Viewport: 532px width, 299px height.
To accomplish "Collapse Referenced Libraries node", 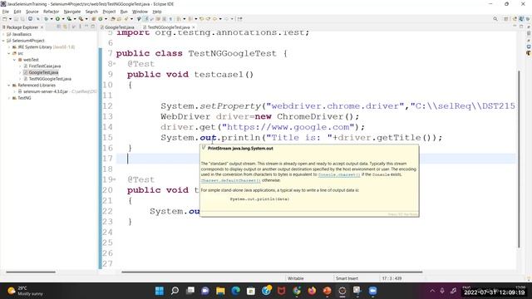I will tap(9, 85).
